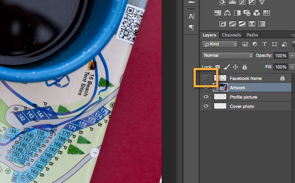This screenshot has height=183, width=295.
Task: Filter layers by adjustment layers
Action: coord(255,44)
